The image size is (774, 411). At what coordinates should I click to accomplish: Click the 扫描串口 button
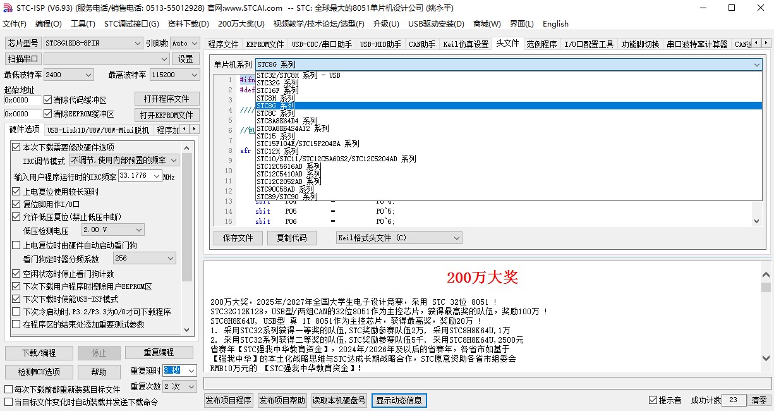pyautogui.click(x=23, y=59)
